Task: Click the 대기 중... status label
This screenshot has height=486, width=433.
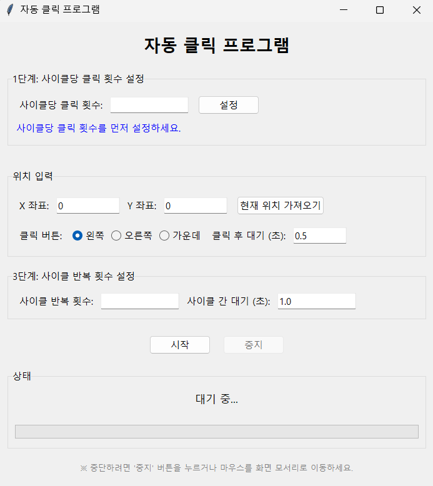Action: point(216,399)
